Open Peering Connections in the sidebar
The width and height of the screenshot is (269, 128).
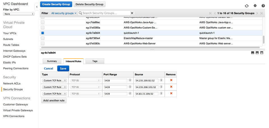16,68
